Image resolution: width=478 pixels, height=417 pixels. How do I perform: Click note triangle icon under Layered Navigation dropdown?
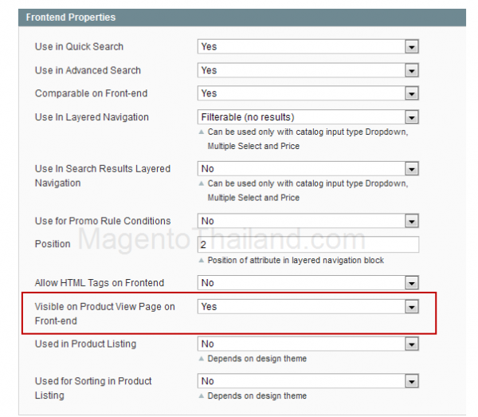click(202, 132)
